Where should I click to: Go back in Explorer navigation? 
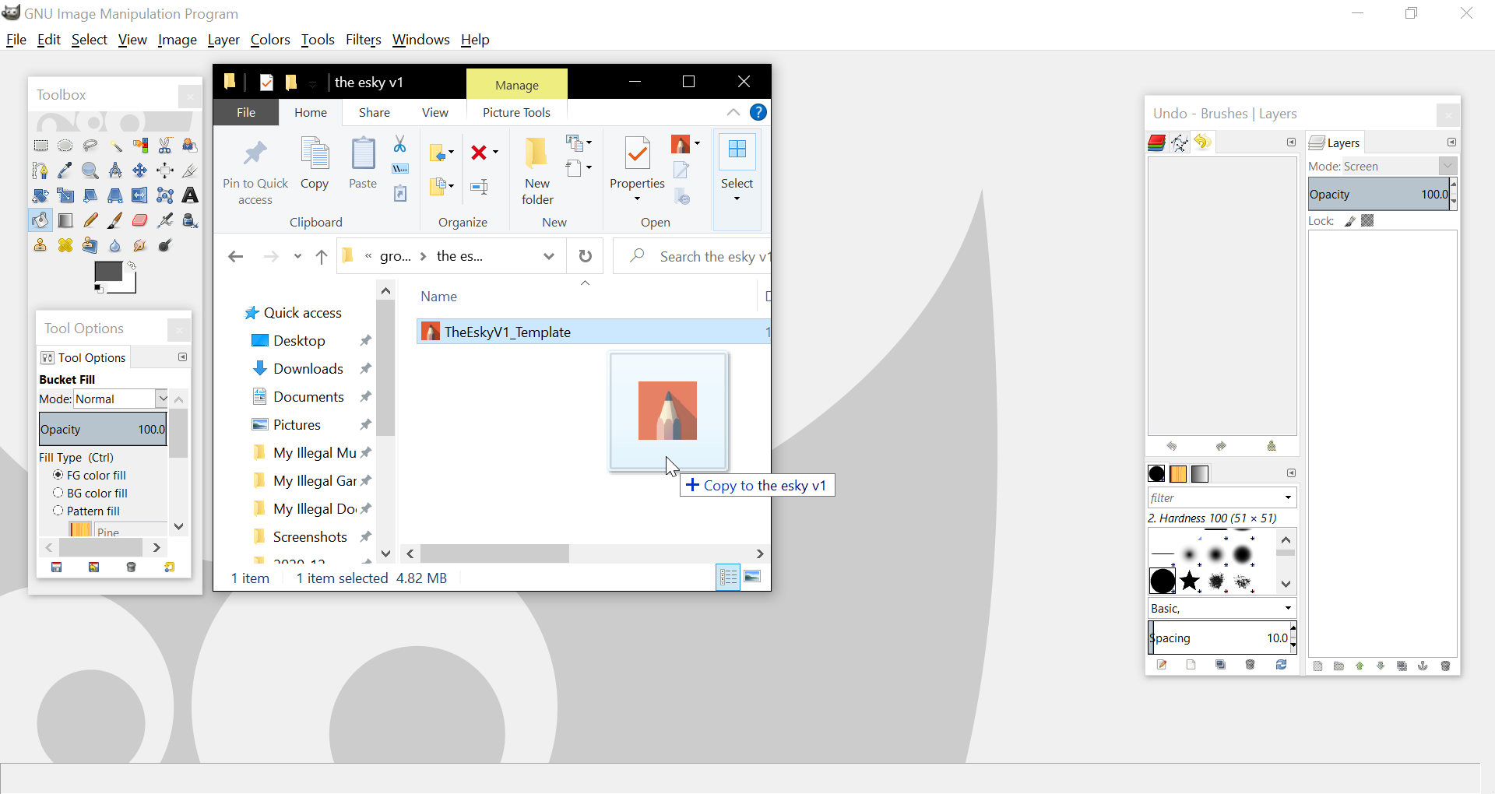[x=236, y=256]
